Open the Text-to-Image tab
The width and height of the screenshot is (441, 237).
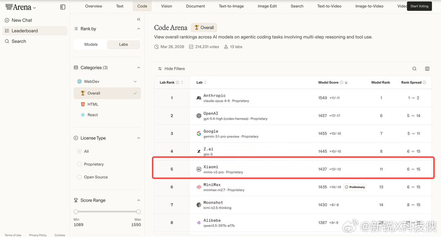coord(231,6)
